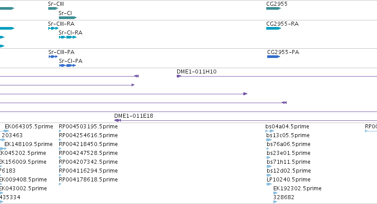Click the Sr-CIII gene label
This screenshot has height=204, width=377.
pyautogui.click(x=56, y=4)
